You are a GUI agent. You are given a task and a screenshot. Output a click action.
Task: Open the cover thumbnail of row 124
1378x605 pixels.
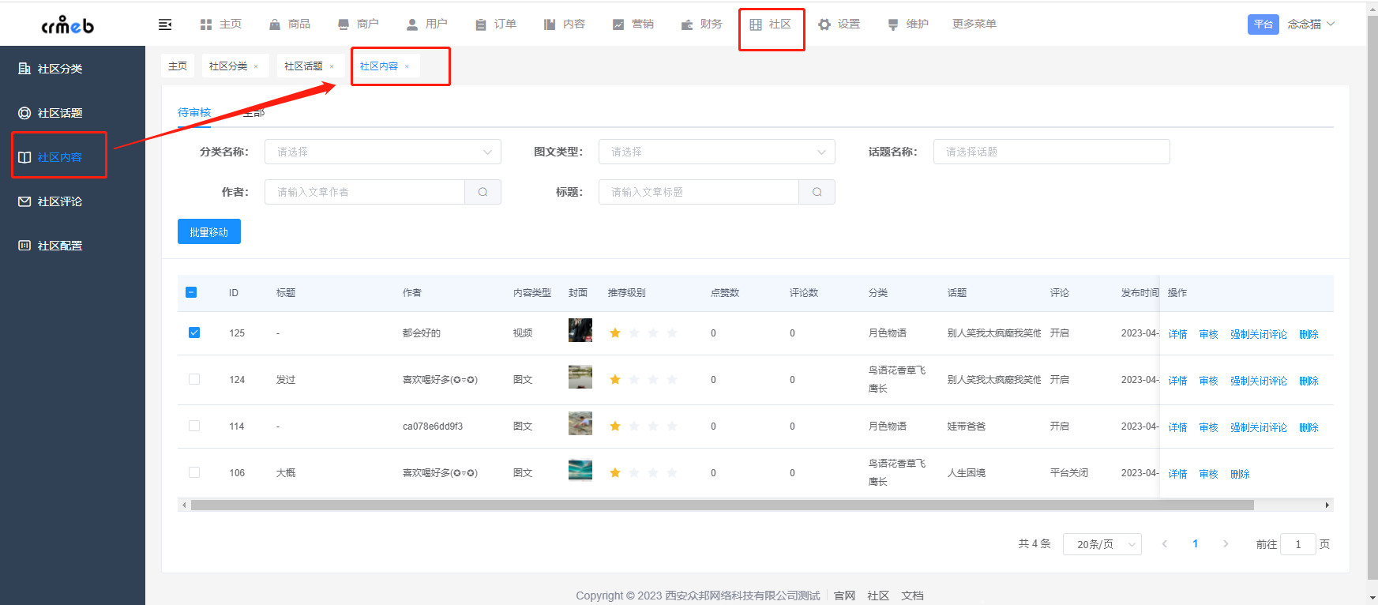pyautogui.click(x=580, y=377)
